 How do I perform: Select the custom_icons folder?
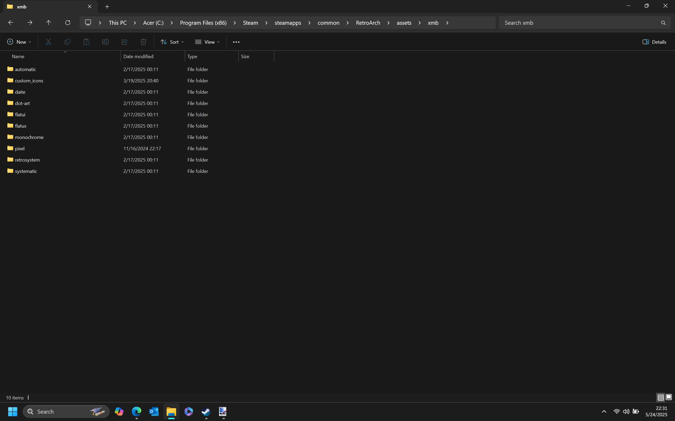pos(29,81)
